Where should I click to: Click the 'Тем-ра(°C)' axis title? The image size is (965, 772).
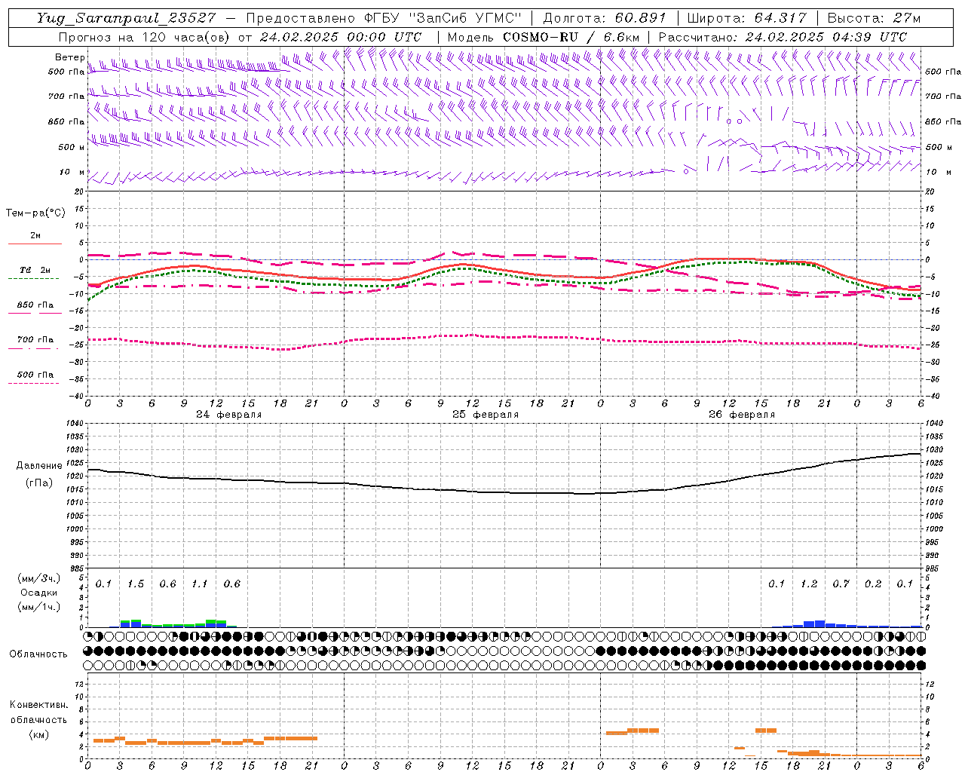click(35, 213)
